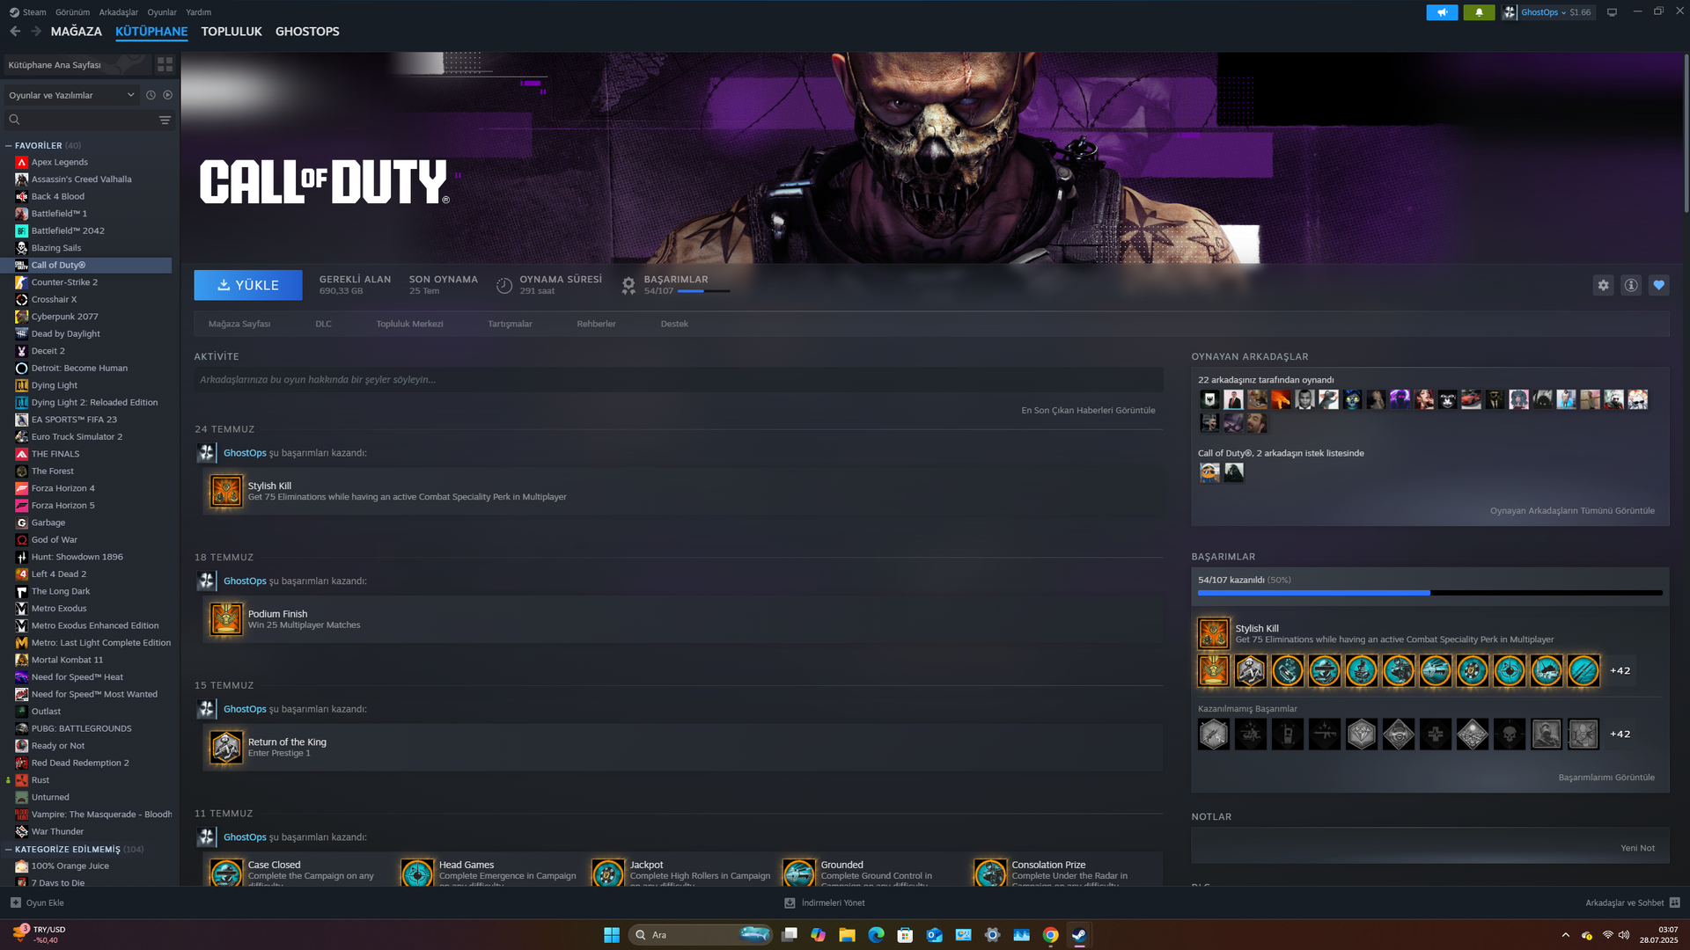This screenshot has height=950, width=1690.
Task: Click the achievements progress bar
Action: tap(1429, 593)
